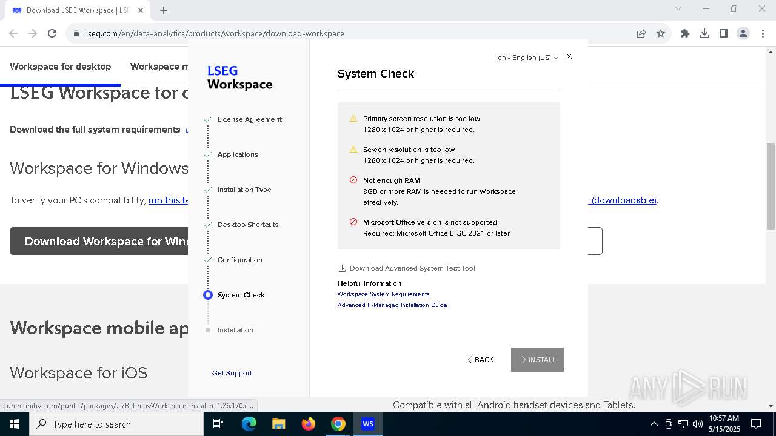Click the site info lock icon
The image size is (776, 436).
[x=76, y=33]
